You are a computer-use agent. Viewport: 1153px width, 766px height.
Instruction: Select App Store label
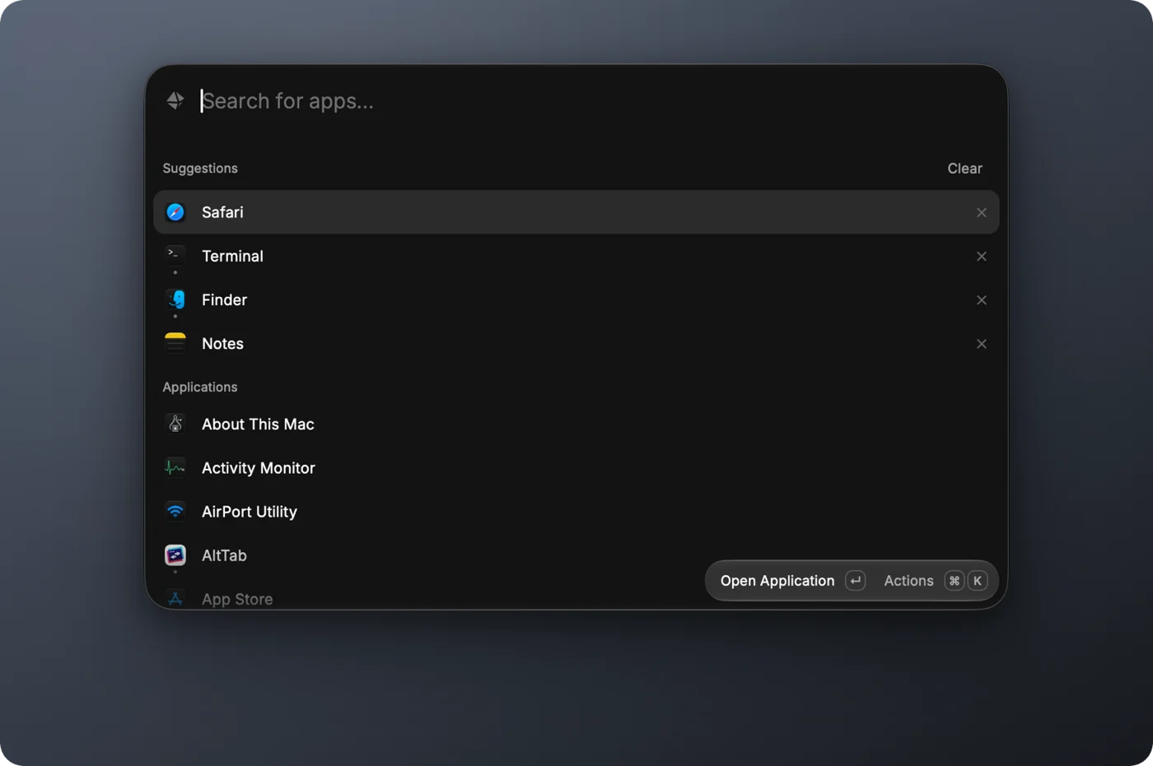point(237,599)
